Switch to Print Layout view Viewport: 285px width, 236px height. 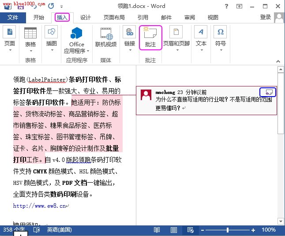coord(173,230)
